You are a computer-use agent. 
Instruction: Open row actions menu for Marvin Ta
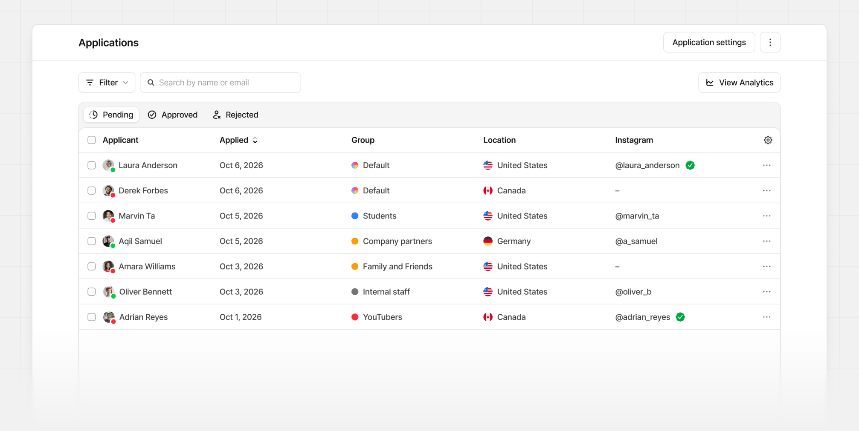[766, 216]
